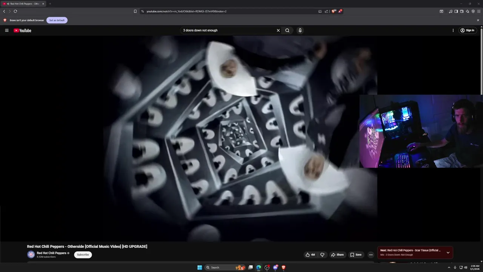This screenshot has width=483, height=272.
Task: Open a new browser tab
Action: (50, 4)
